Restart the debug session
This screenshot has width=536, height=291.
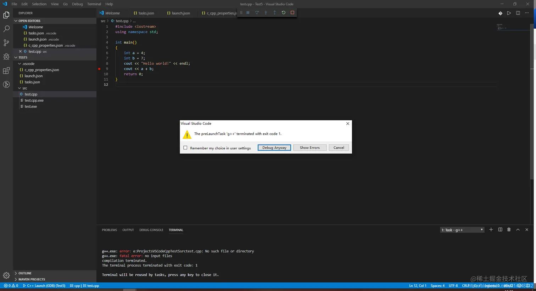click(x=284, y=12)
